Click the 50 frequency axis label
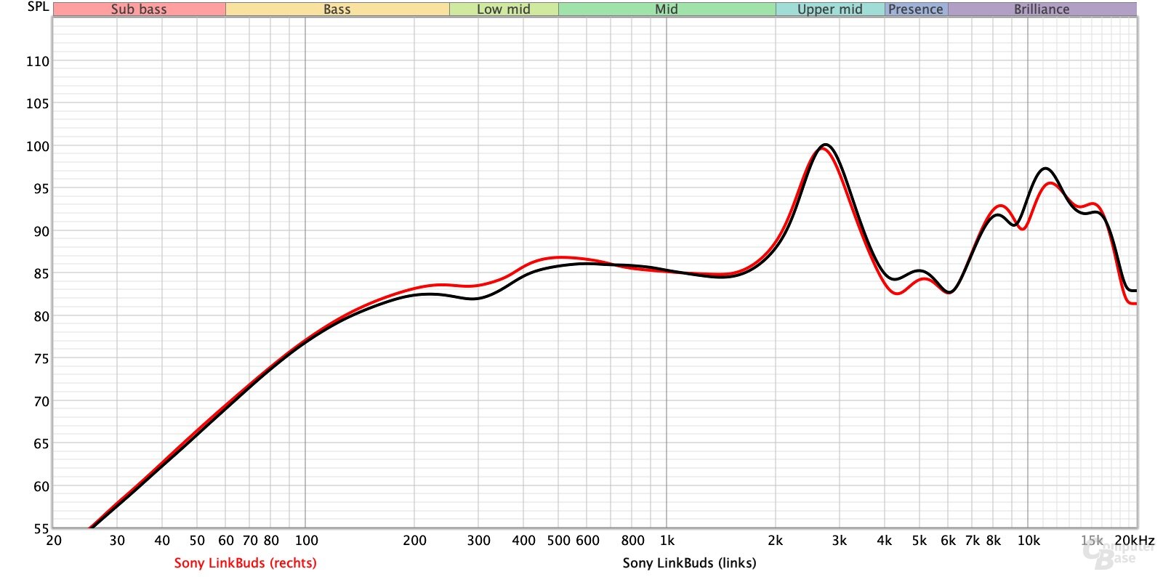The height and width of the screenshot is (577, 1163). tap(197, 541)
